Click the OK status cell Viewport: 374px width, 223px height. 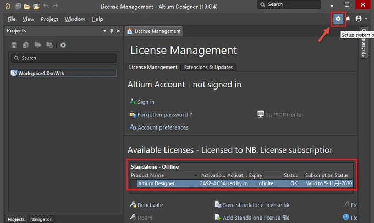294,183
